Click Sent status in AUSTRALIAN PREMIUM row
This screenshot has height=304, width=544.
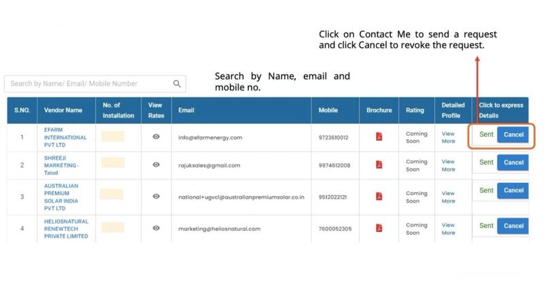486,190
